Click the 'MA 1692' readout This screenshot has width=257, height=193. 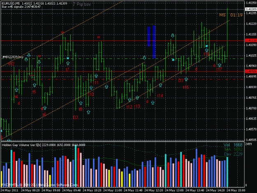(234, 149)
